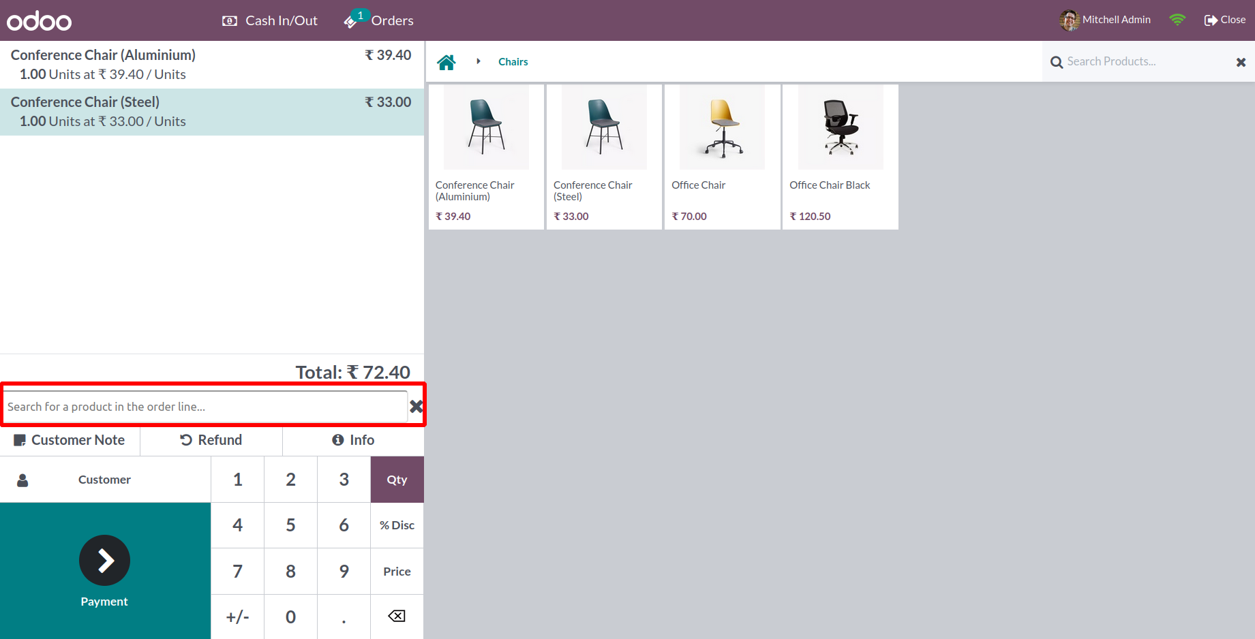Add the Office Chair Black product
Image resolution: width=1255 pixels, height=639 pixels.
pos(841,157)
